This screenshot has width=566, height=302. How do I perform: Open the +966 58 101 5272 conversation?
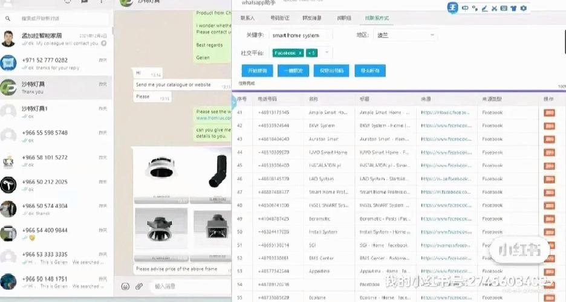click(x=56, y=161)
